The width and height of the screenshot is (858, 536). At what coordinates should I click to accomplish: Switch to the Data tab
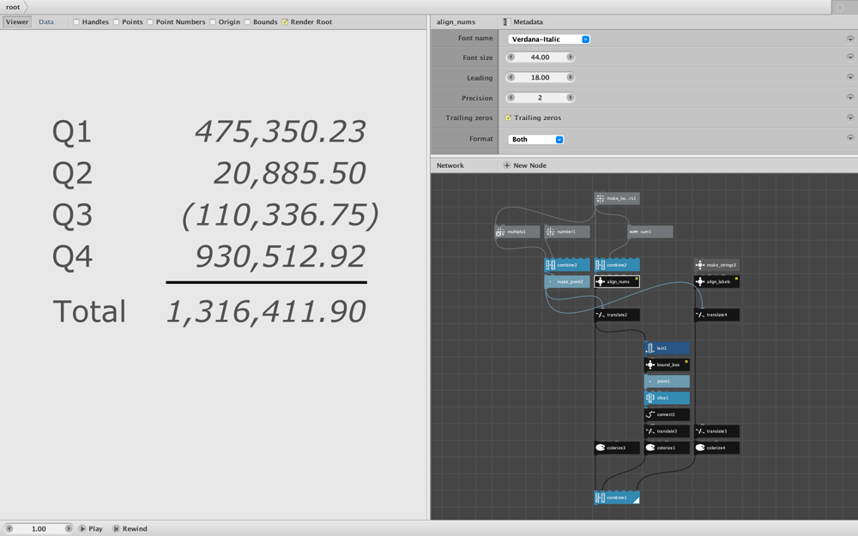tap(46, 22)
